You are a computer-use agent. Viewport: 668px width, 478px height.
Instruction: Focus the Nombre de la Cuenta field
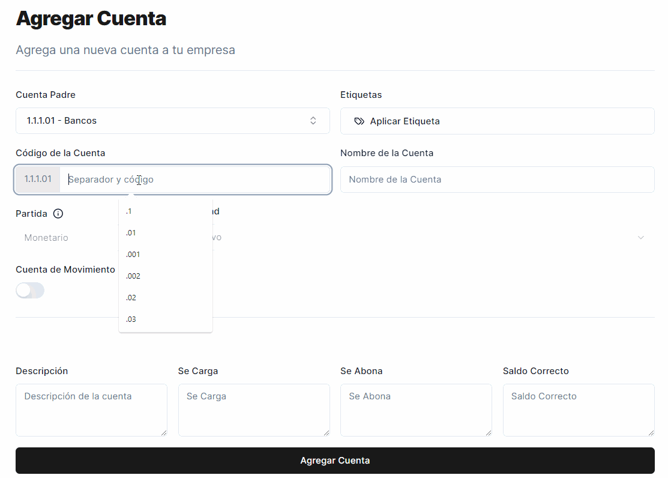(x=497, y=180)
